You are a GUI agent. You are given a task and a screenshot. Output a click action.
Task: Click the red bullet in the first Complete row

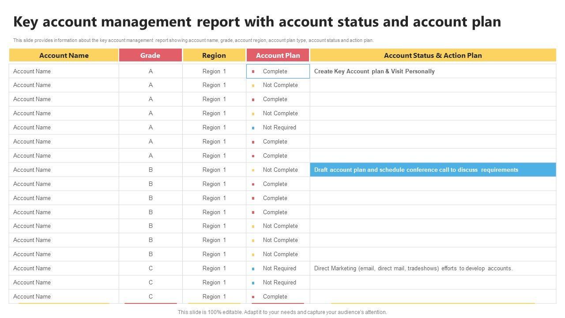[x=253, y=72]
